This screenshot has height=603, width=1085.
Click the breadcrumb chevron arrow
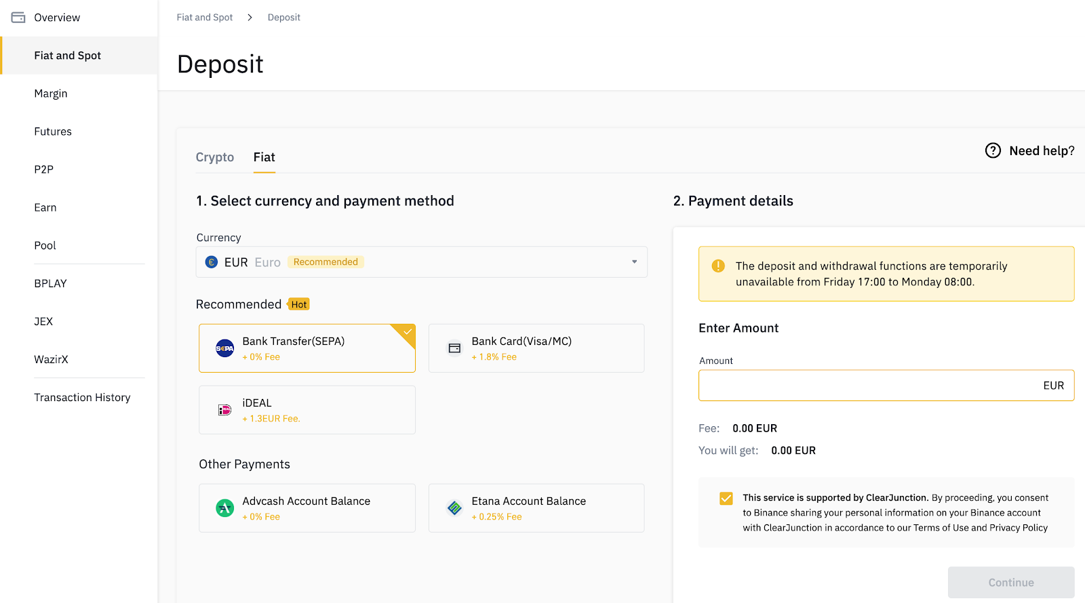coord(250,18)
